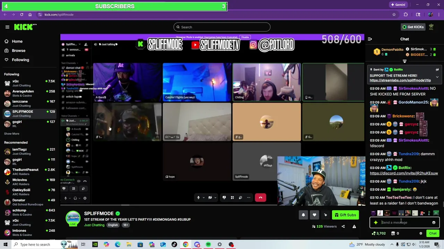Focus the Send a message field

point(404,222)
